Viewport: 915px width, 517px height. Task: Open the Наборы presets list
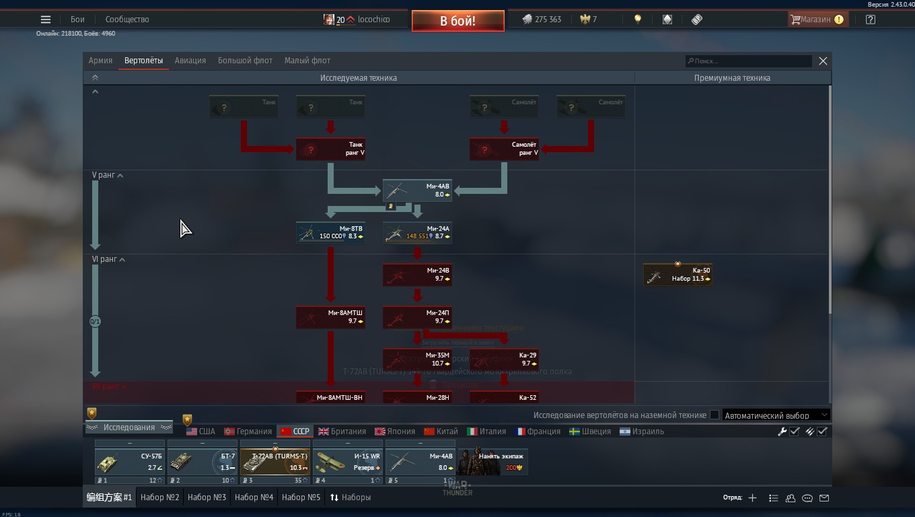pyautogui.click(x=350, y=497)
